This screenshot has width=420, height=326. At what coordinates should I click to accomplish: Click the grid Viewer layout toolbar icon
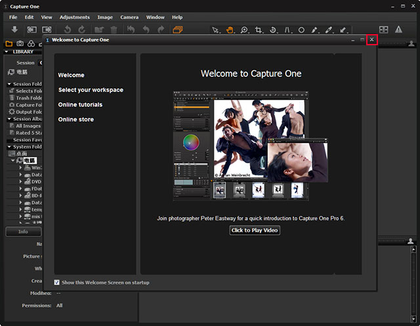pyautogui.click(x=383, y=30)
